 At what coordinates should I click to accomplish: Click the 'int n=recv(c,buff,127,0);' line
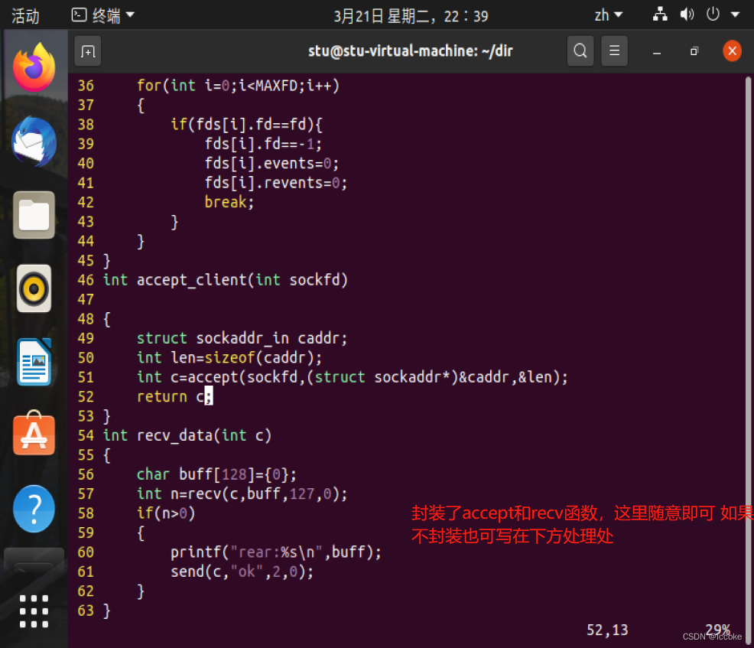(242, 493)
